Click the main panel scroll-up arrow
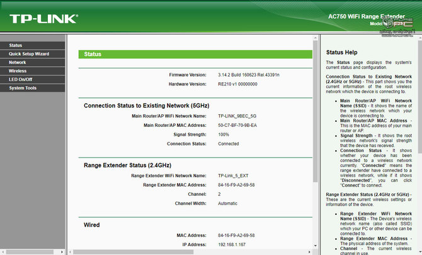This screenshot has width=422, height=255. pyautogui.click(x=316, y=38)
